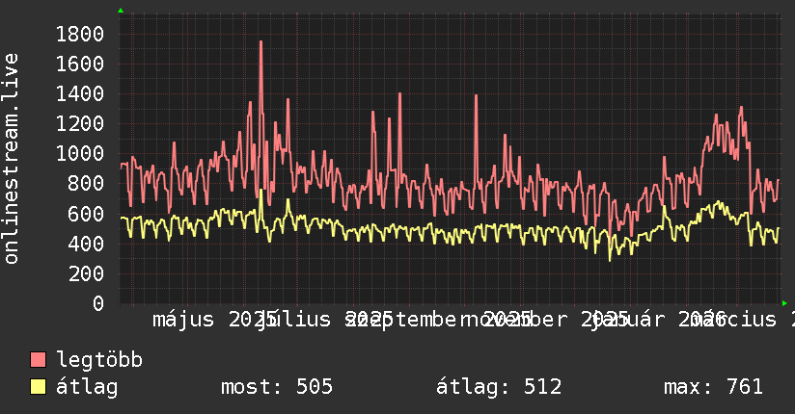Click the 1200 y-axis label
This screenshot has width=795, height=414.
80,124
